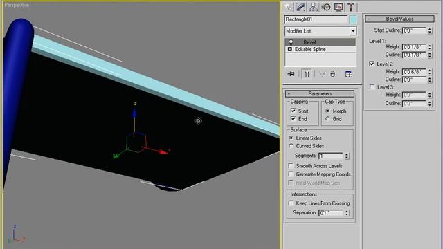Toggle Show End Result icon

pos(307,74)
